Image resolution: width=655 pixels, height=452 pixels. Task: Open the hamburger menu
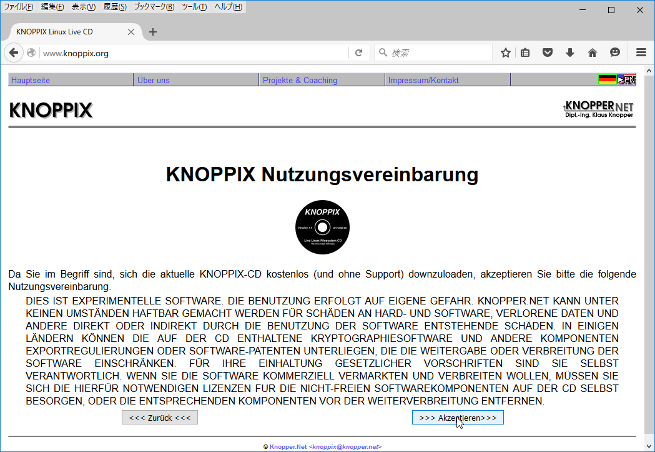click(x=641, y=53)
